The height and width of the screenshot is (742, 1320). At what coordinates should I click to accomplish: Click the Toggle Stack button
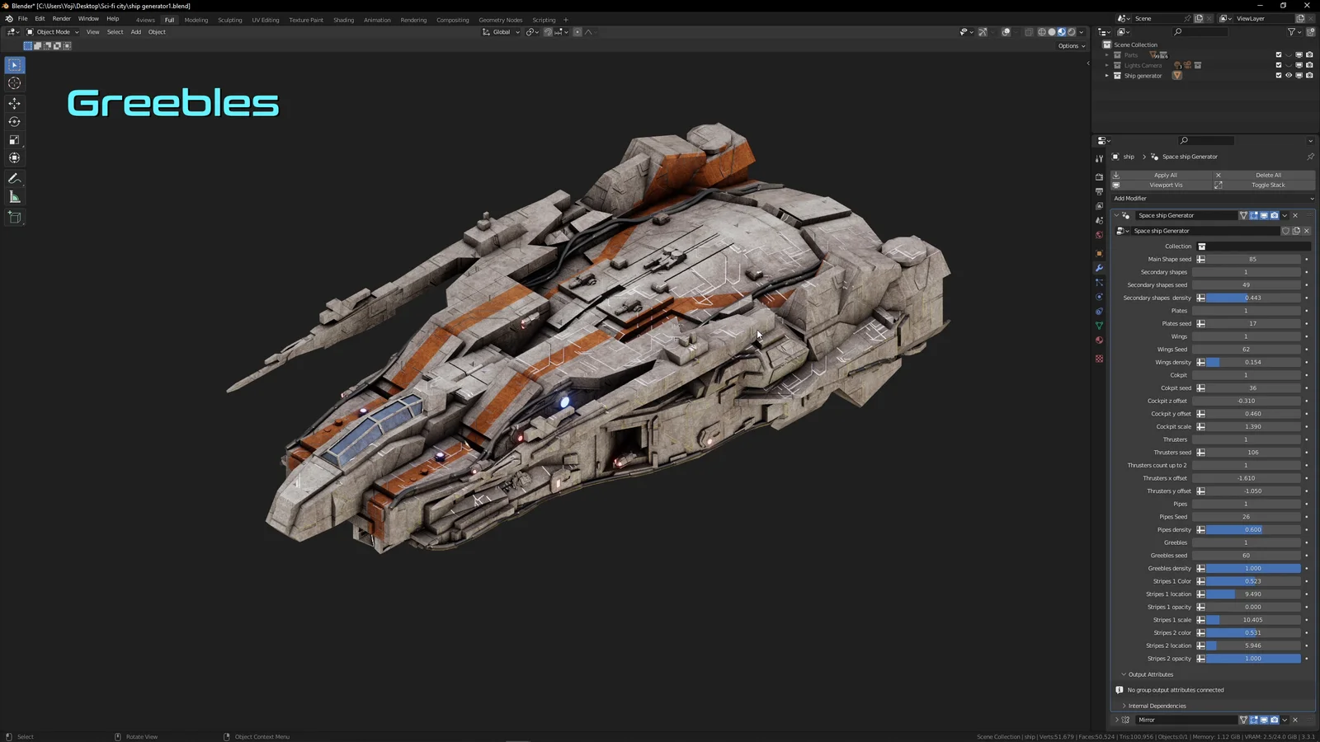pos(1267,185)
